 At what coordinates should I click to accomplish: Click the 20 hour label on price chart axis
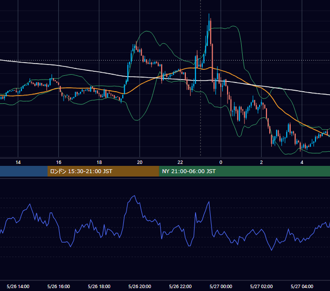pos(140,162)
